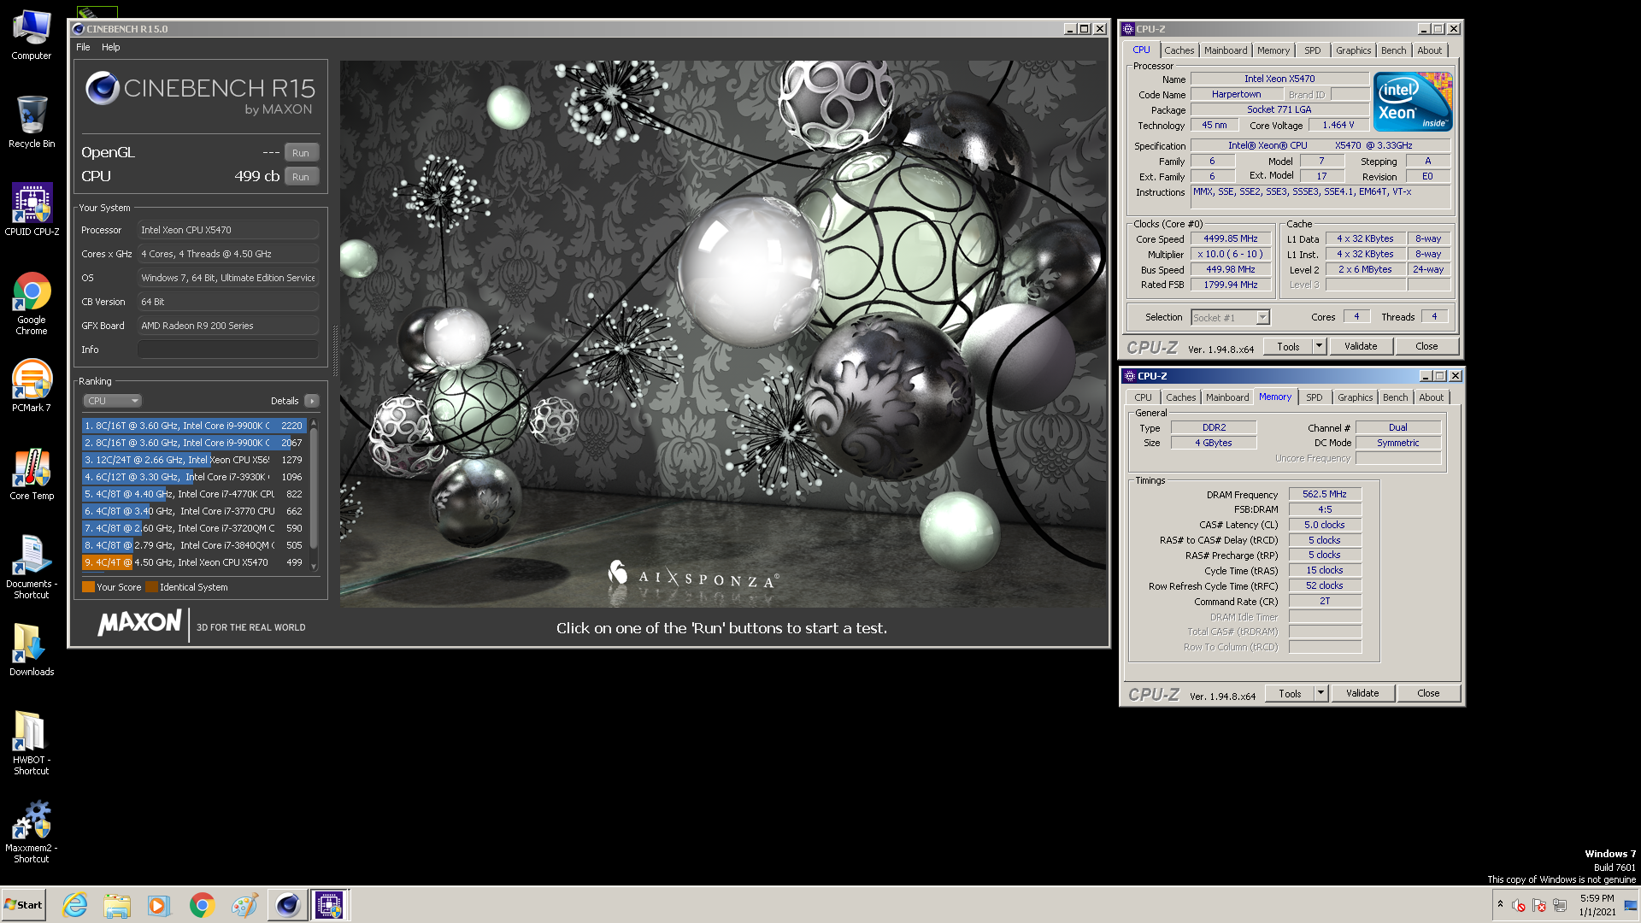This screenshot has width=1641, height=923.
Task: Open the Cinebench File menu
Action: pyautogui.click(x=83, y=47)
